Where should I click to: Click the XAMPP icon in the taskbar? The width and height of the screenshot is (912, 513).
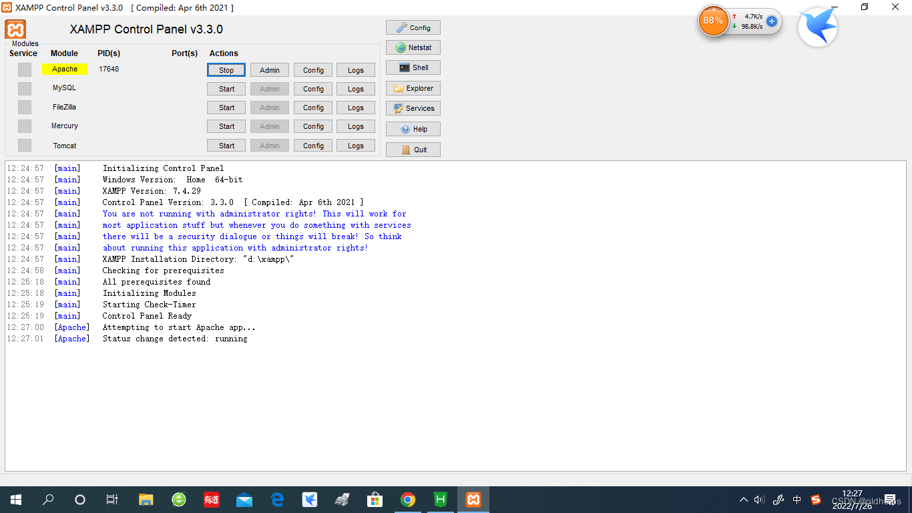tap(473, 499)
